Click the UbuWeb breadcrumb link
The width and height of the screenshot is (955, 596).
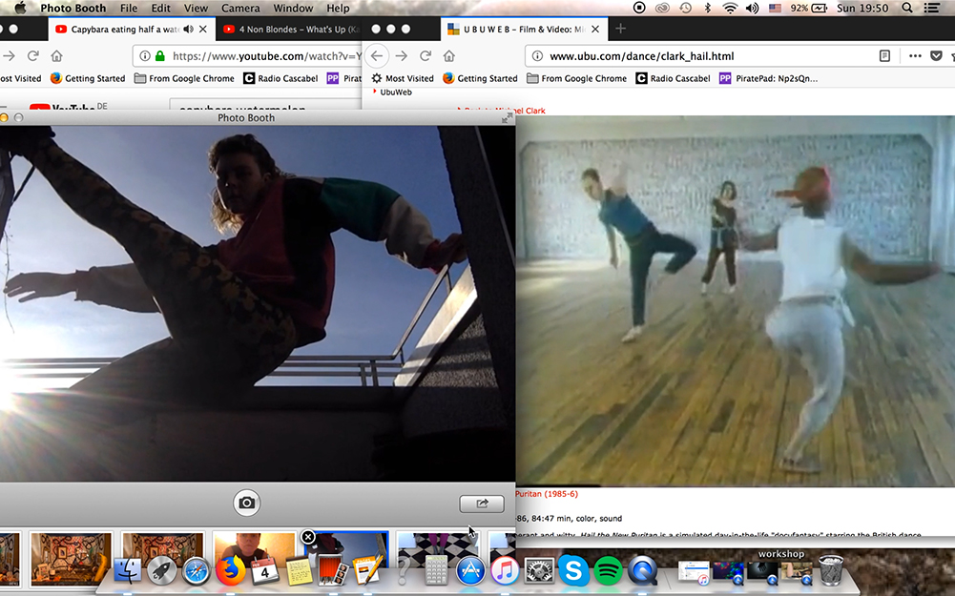point(396,92)
